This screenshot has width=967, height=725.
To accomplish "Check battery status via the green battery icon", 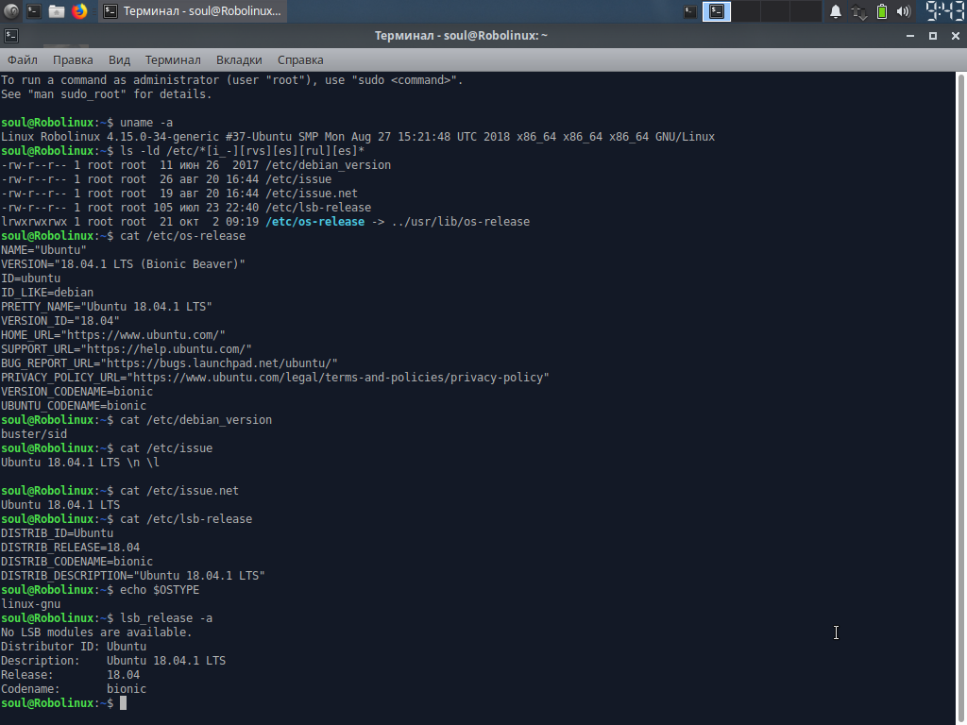I will click(882, 11).
